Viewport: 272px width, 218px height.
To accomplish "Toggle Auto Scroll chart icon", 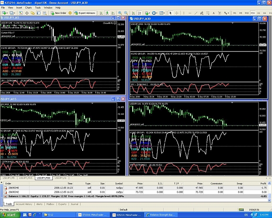I will pyautogui.click(x=133, y=13).
